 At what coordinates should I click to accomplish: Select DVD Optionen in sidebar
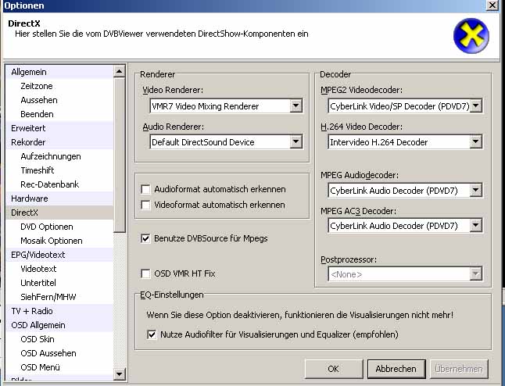(46, 227)
